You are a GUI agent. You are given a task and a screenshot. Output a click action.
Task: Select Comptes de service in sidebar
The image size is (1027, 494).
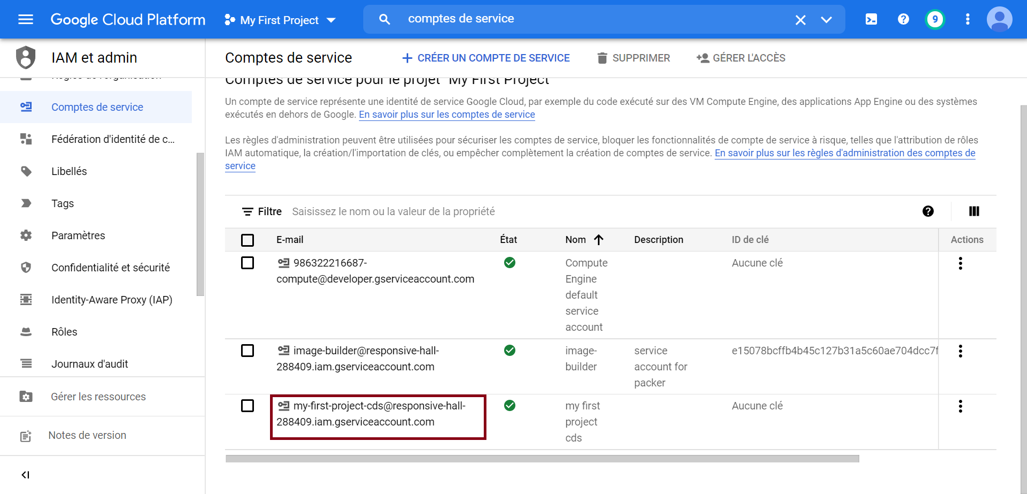click(x=96, y=107)
